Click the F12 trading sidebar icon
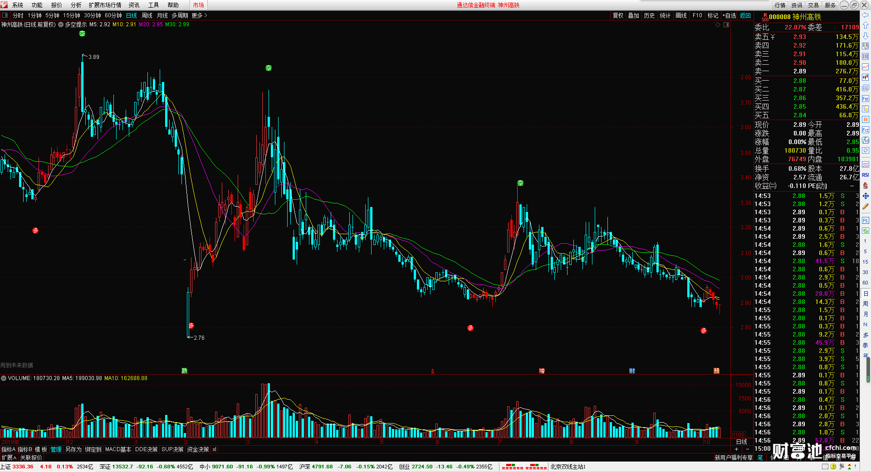The width and height of the screenshot is (871, 472). 866,130
